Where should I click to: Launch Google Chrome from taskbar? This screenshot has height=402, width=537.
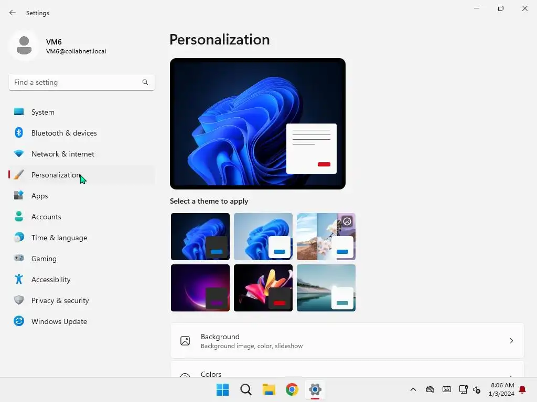point(292,389)
